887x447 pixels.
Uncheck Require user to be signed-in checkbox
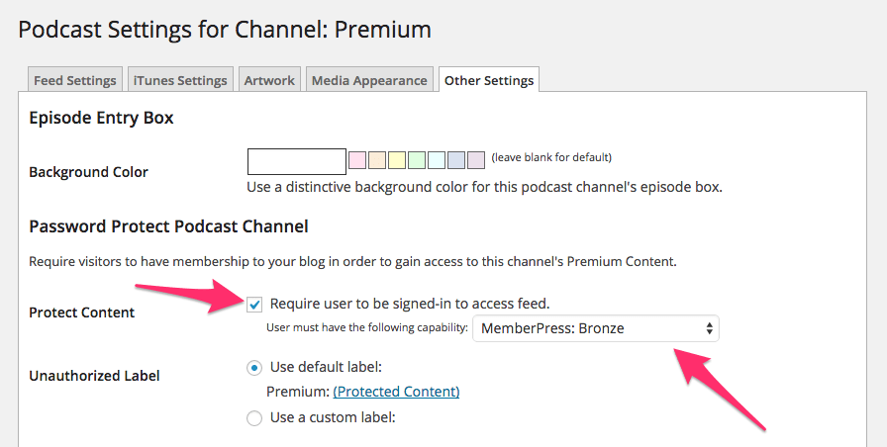pyautogui.click(x=254, y=305)
